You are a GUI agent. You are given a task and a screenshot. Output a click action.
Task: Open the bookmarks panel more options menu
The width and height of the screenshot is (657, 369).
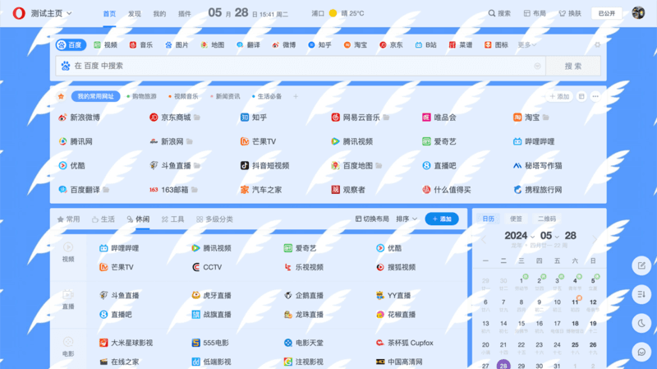point(595,96)
